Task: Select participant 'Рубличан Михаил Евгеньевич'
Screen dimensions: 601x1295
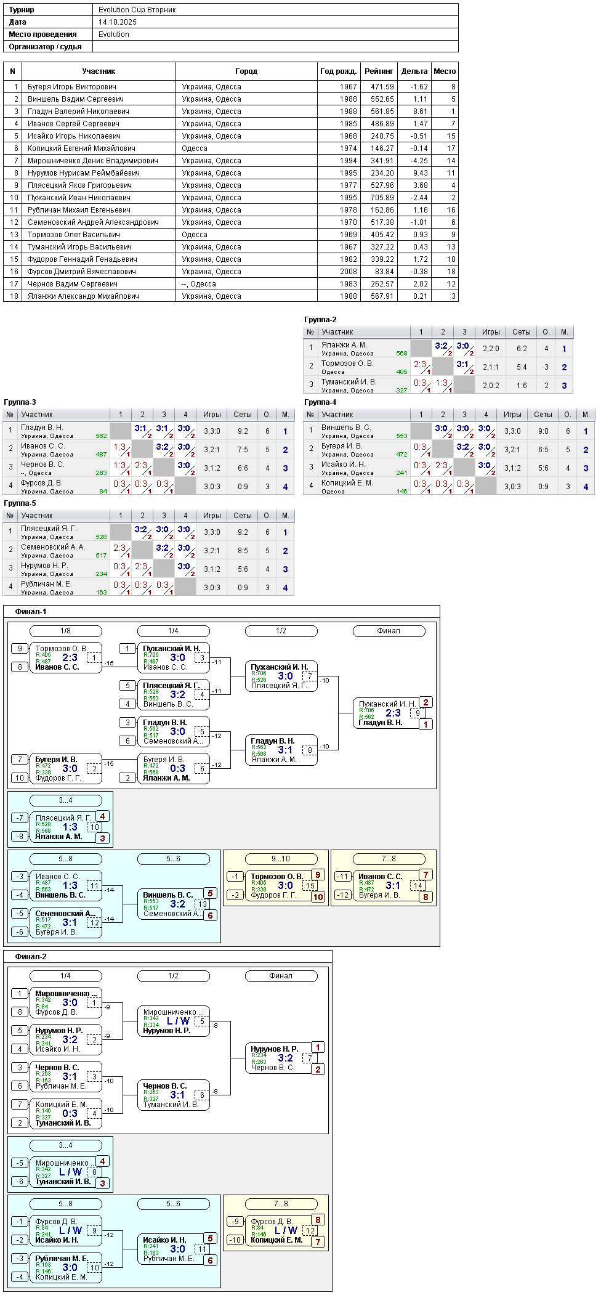Action: click(79, 210)
